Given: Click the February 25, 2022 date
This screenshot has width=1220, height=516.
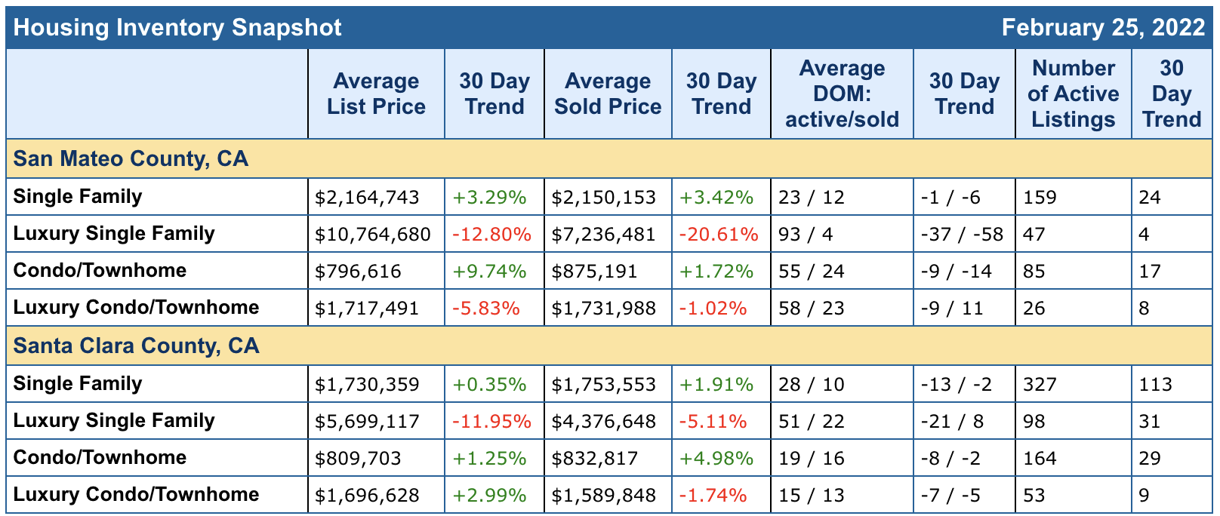Looking at the screenshot, I should 1103,28.
